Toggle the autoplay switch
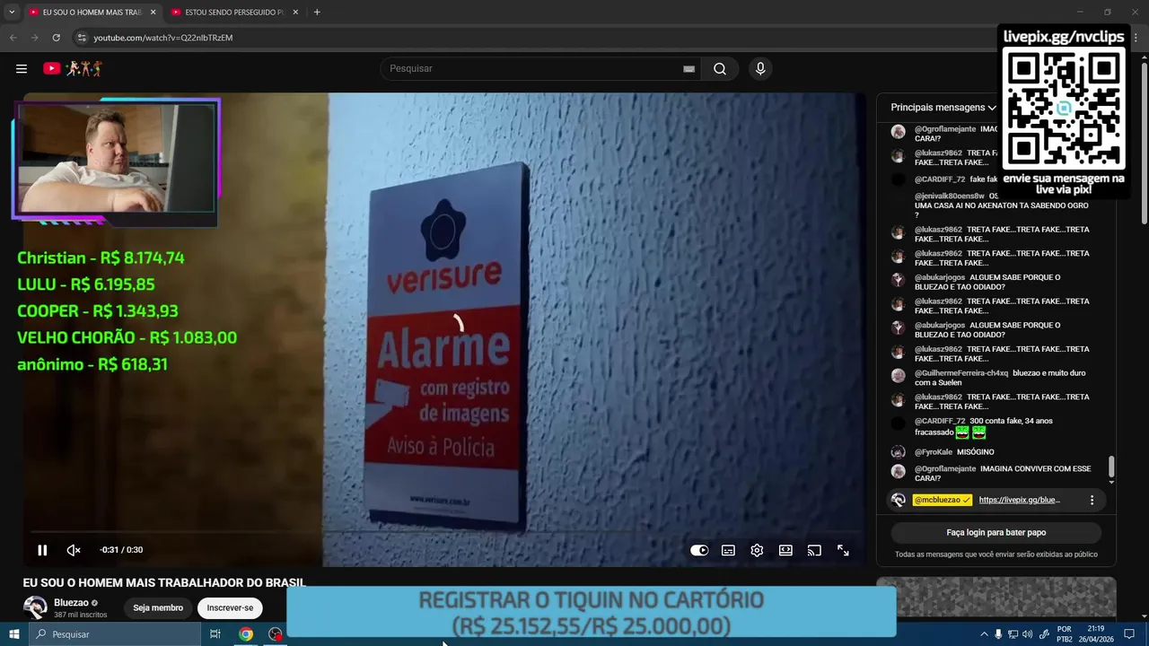Image resolution: width=1149 pixels, height=646 pixels. coord(699,550)
